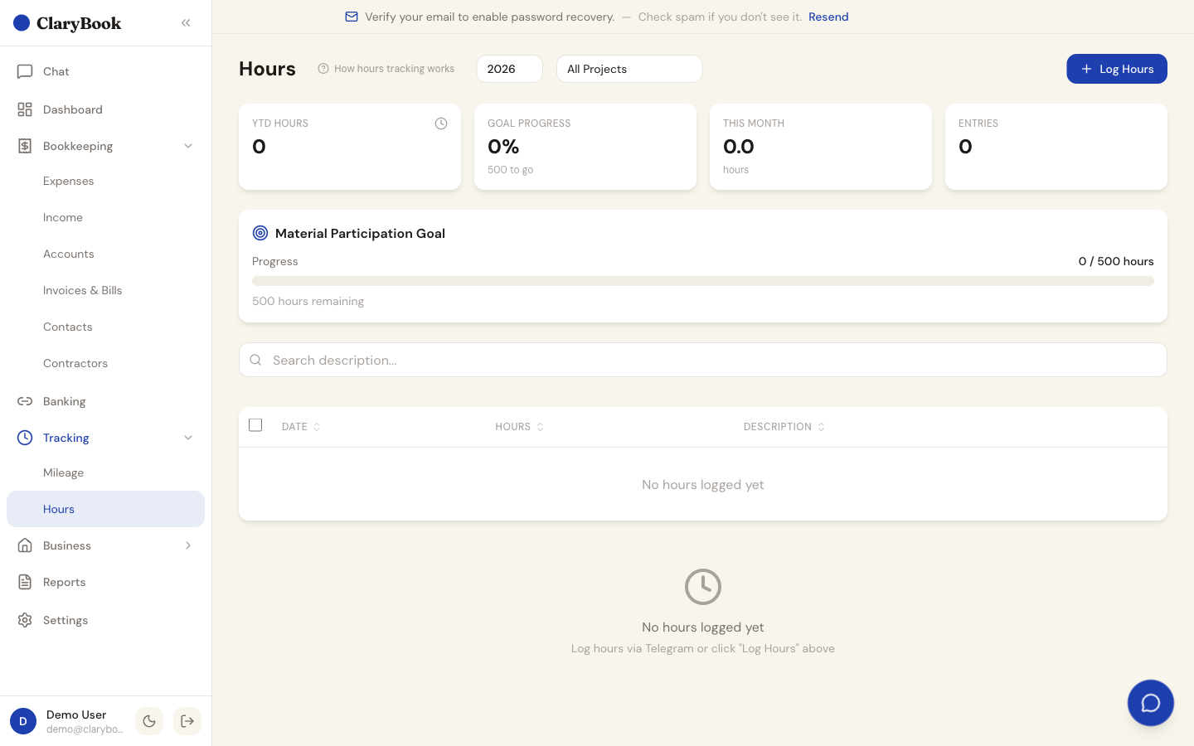Click the Bookkeeping dollar icon
This screenshot has width=1194, height=746.
click(24, 146)
